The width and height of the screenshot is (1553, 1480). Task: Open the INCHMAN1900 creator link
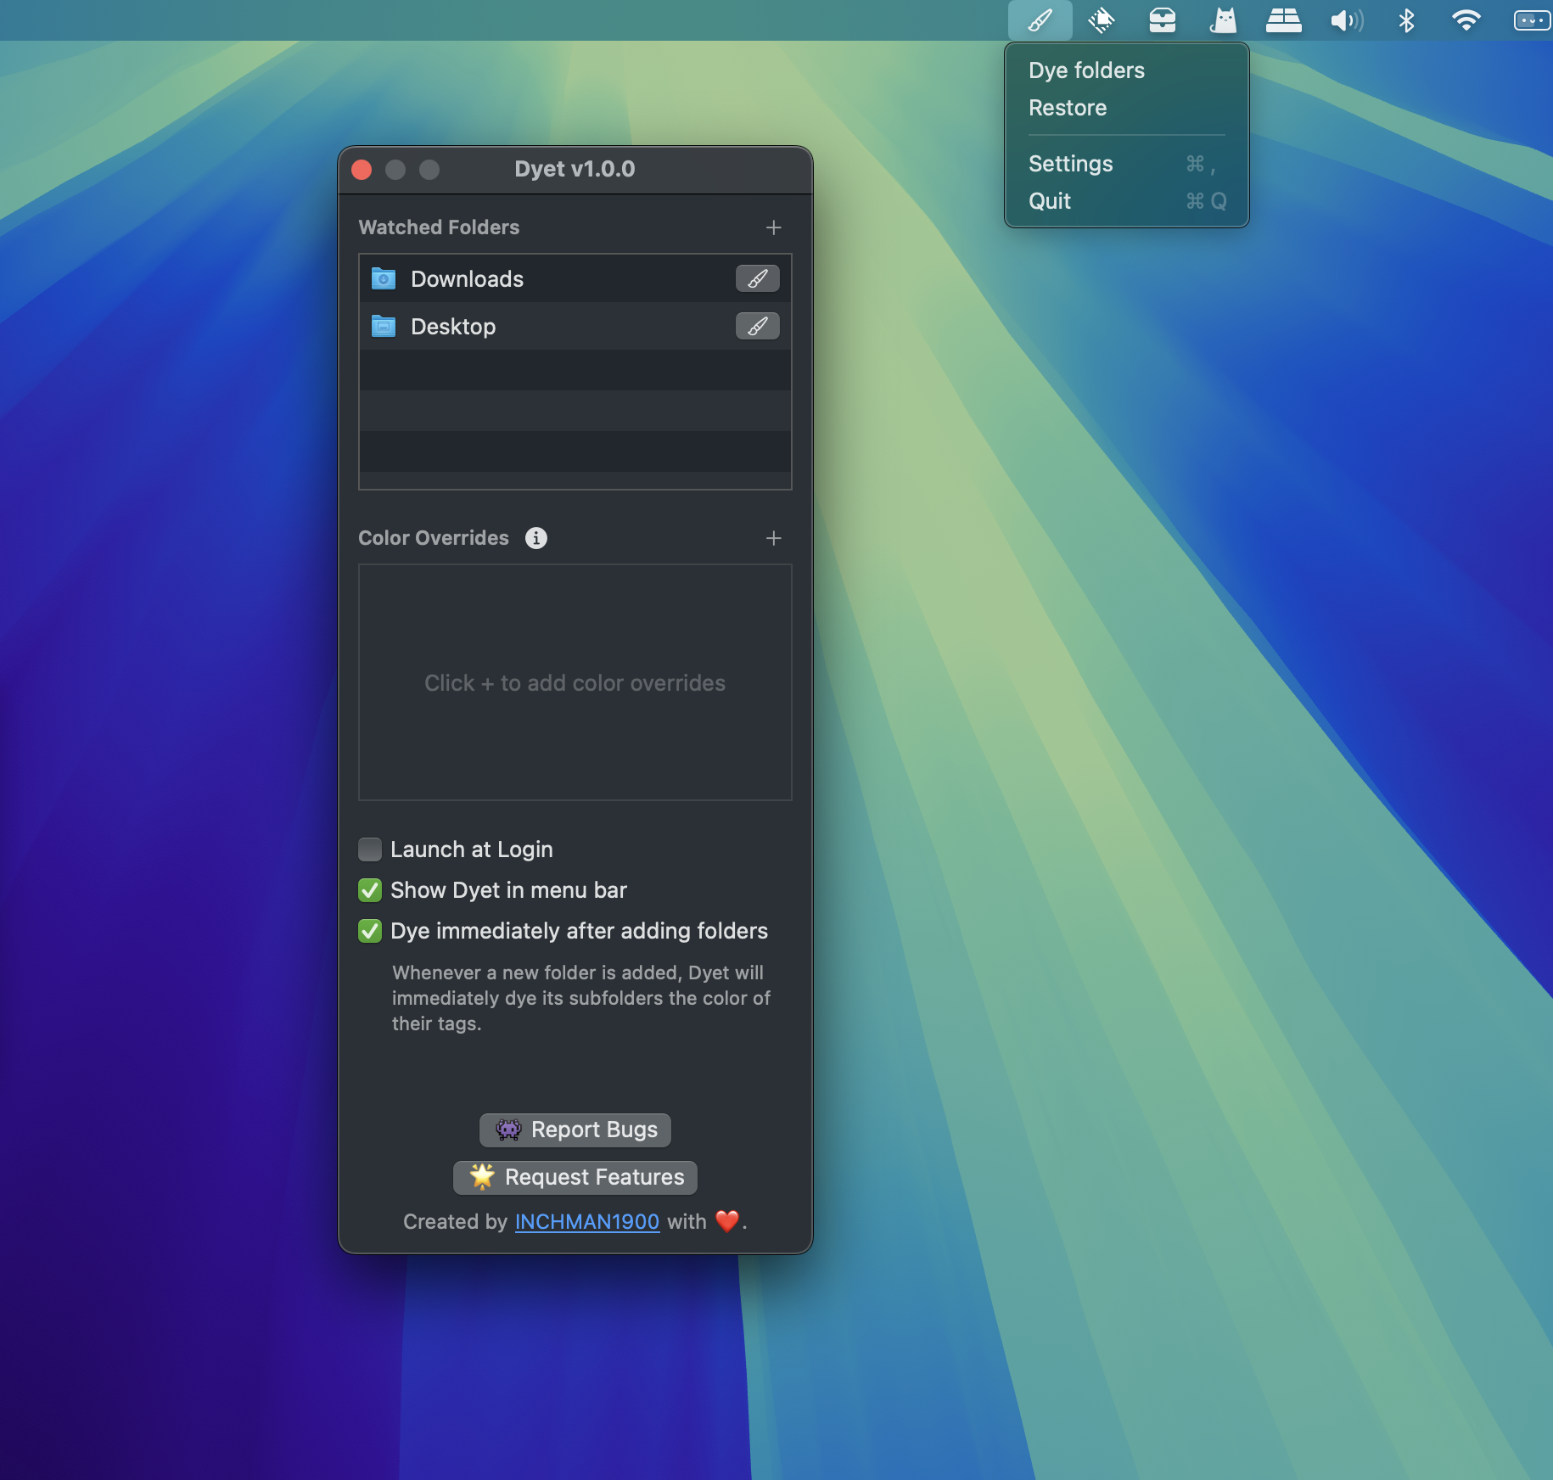[587, 1222]
